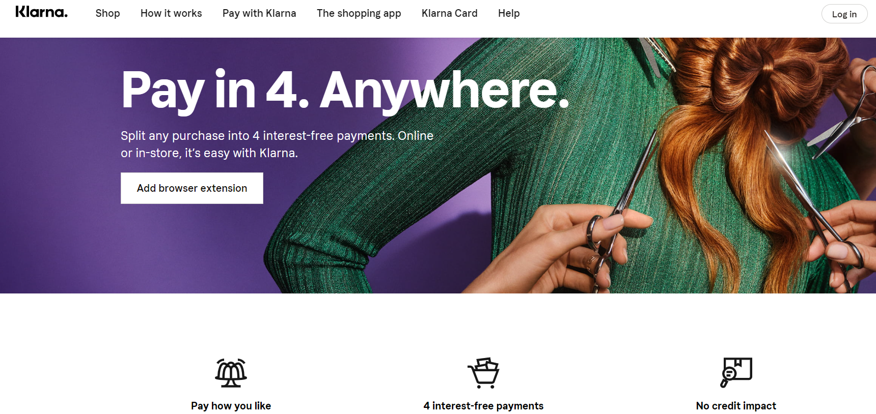
Task: Click the 4 interest-free payments heading
Action: [x=483, y=406]
